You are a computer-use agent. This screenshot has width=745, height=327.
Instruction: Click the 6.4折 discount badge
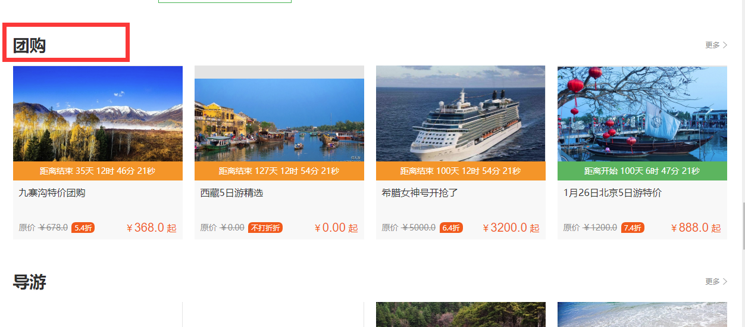click(x=451, y=228)
